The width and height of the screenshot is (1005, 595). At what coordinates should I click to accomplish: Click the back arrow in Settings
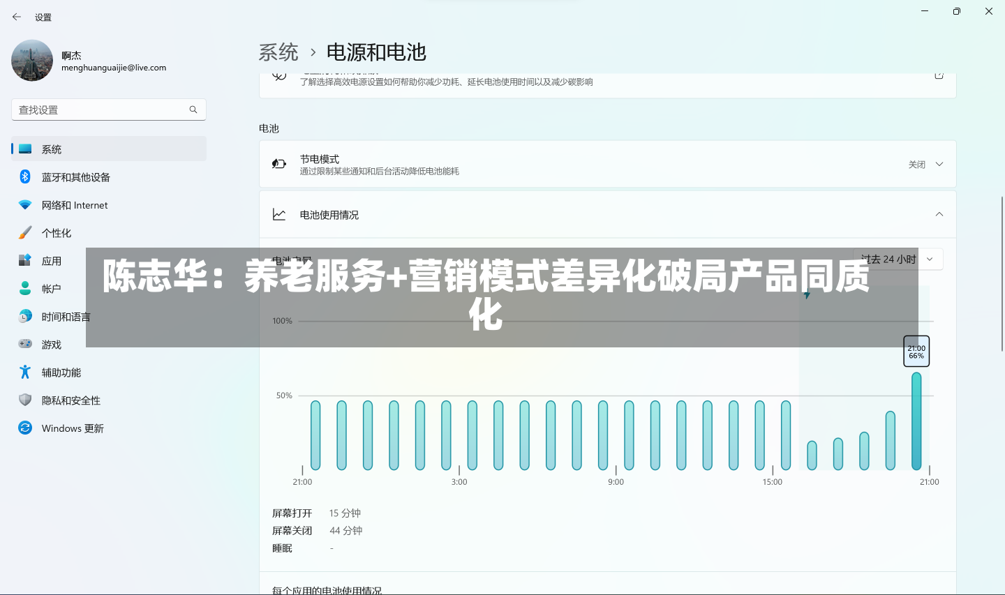(x=17, y=17)
